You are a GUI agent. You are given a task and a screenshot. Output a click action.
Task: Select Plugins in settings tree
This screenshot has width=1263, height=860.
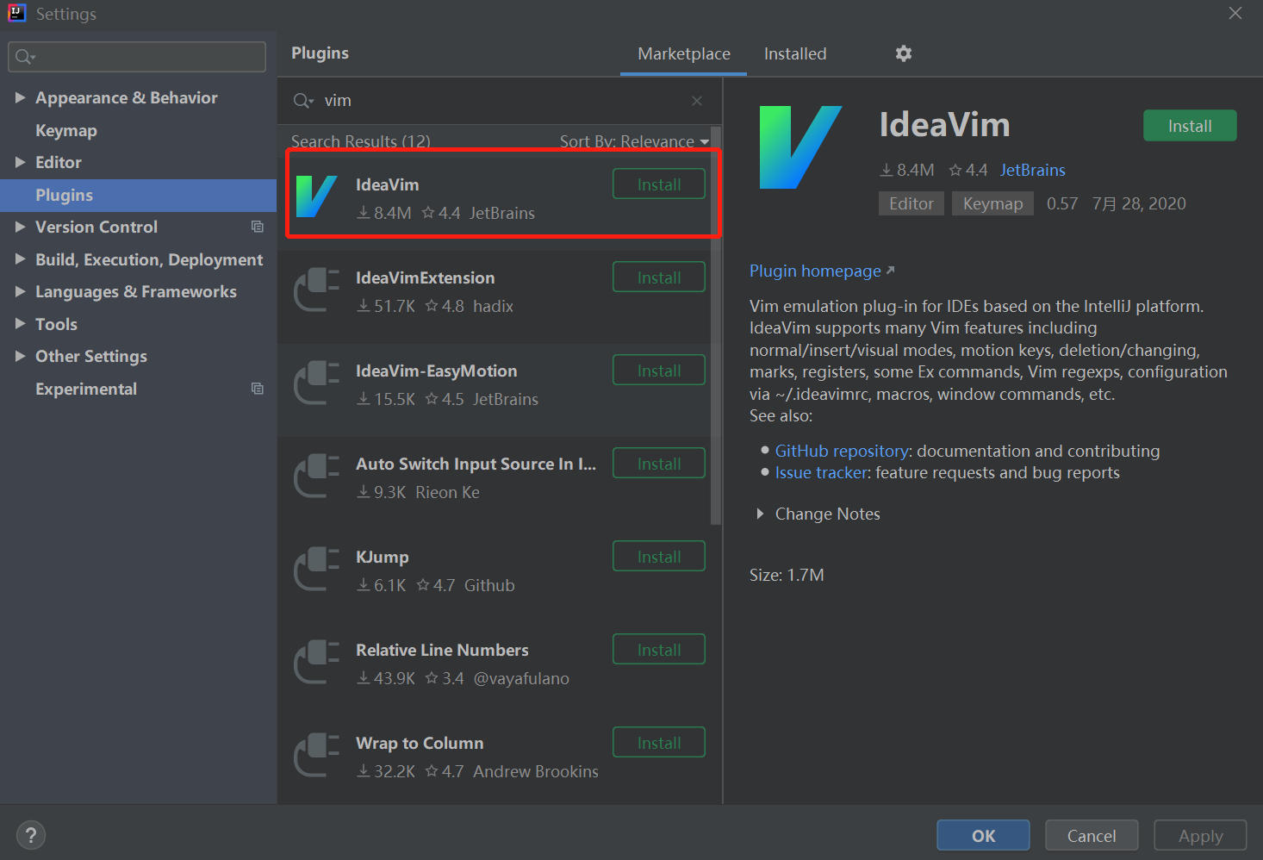[x=64, y=195]
